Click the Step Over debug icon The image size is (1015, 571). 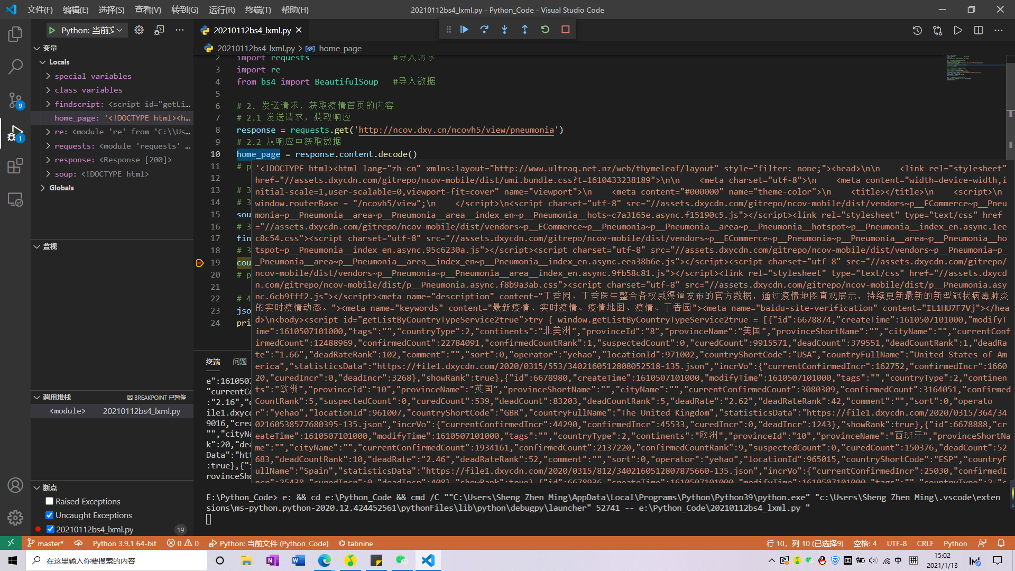tap(484, 30)
